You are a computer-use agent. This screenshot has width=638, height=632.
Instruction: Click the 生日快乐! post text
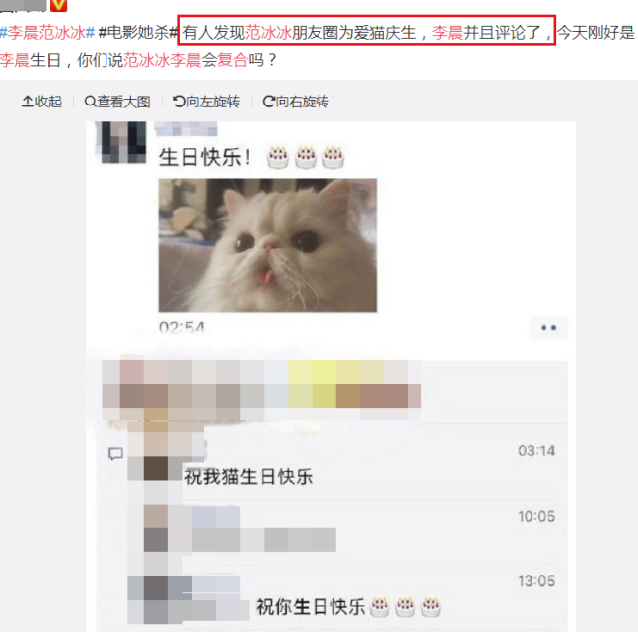(x=205, y=157)
